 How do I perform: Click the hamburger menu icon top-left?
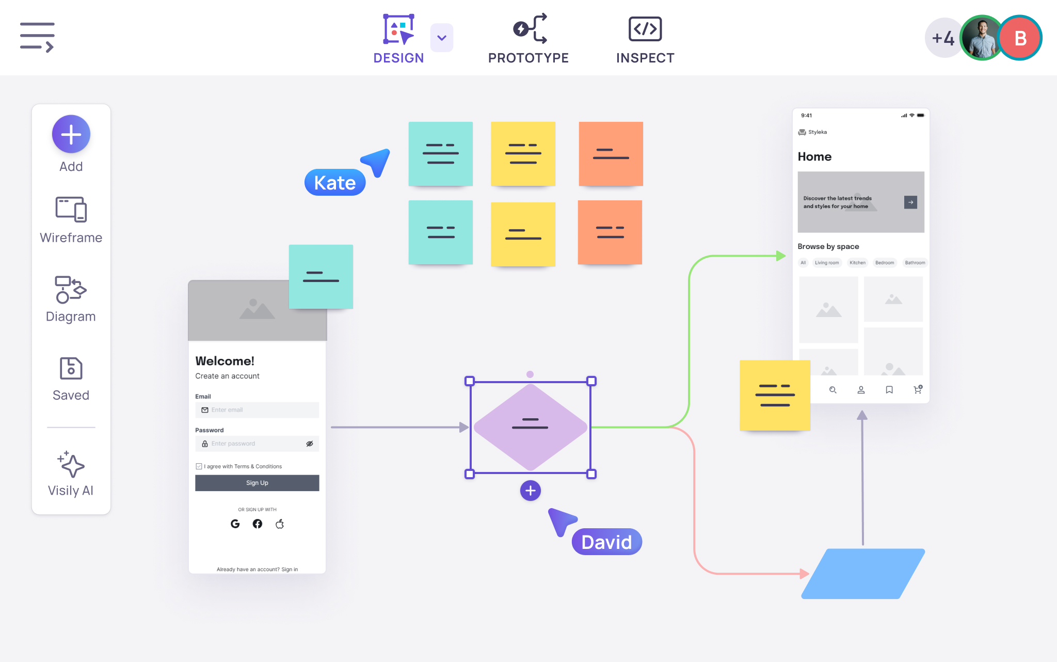(x=36, y=36)
